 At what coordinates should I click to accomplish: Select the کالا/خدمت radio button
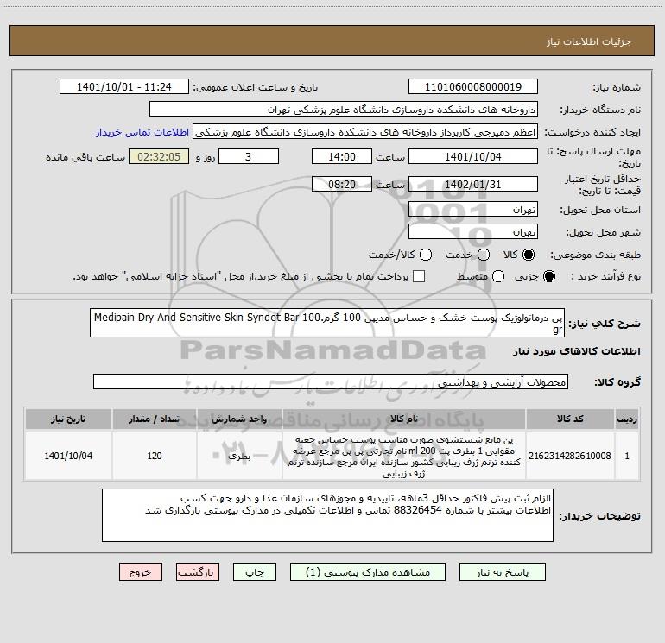[426, 255]
